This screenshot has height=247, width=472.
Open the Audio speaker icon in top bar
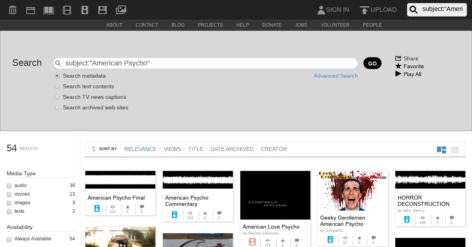tap(85, 10)
